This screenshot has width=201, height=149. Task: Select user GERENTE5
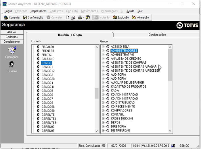click(49, 123)
